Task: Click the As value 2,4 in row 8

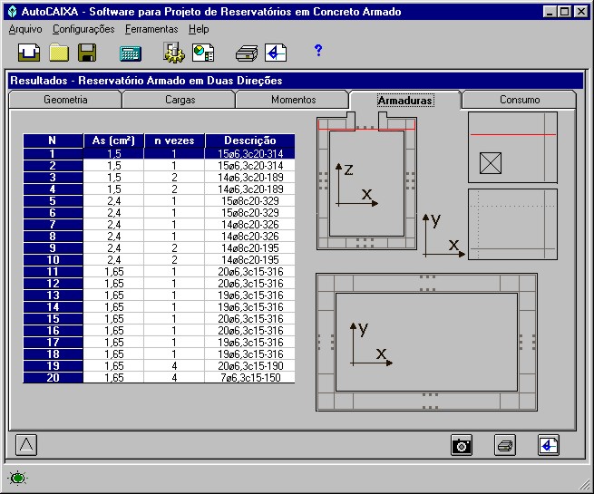Action: [x=113, y=237]
